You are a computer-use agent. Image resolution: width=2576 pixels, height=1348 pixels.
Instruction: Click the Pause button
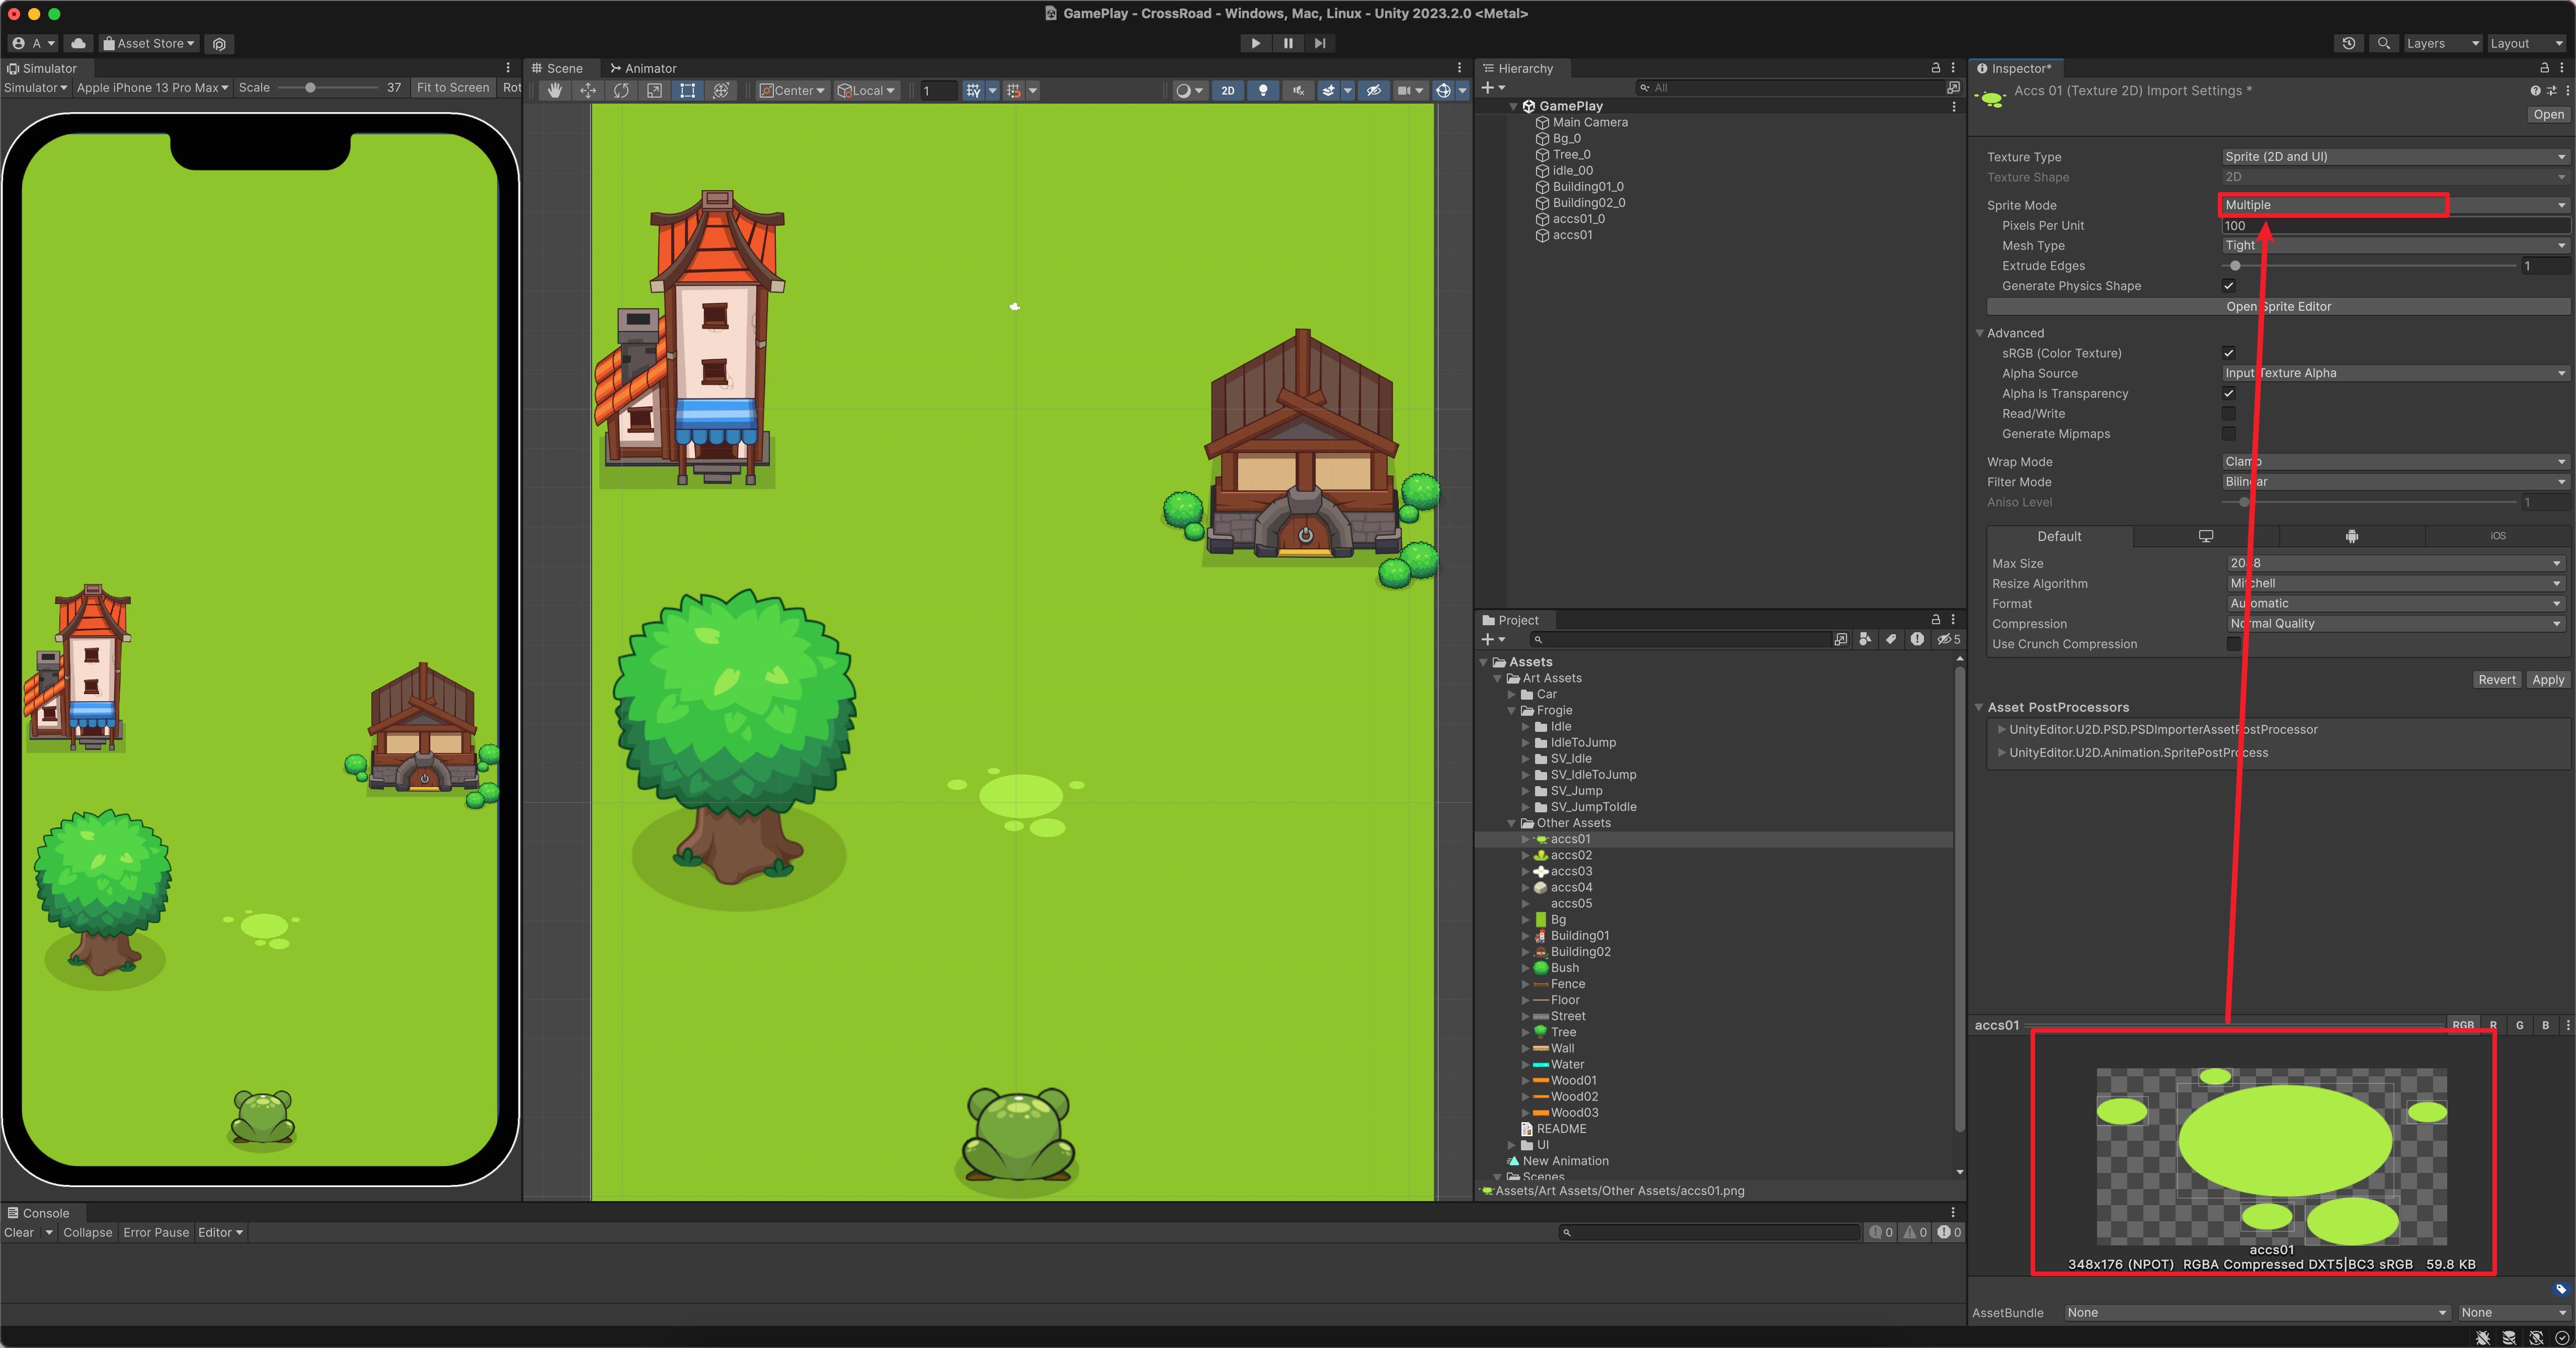coord(1288,43)
